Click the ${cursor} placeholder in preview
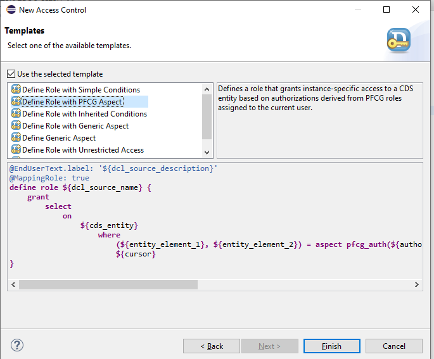434x359 pixels. [136, 254]
